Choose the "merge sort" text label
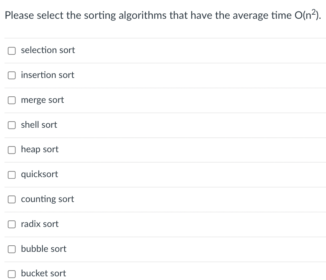Screen dimensions: 326x280 click(x=42, y=100)
